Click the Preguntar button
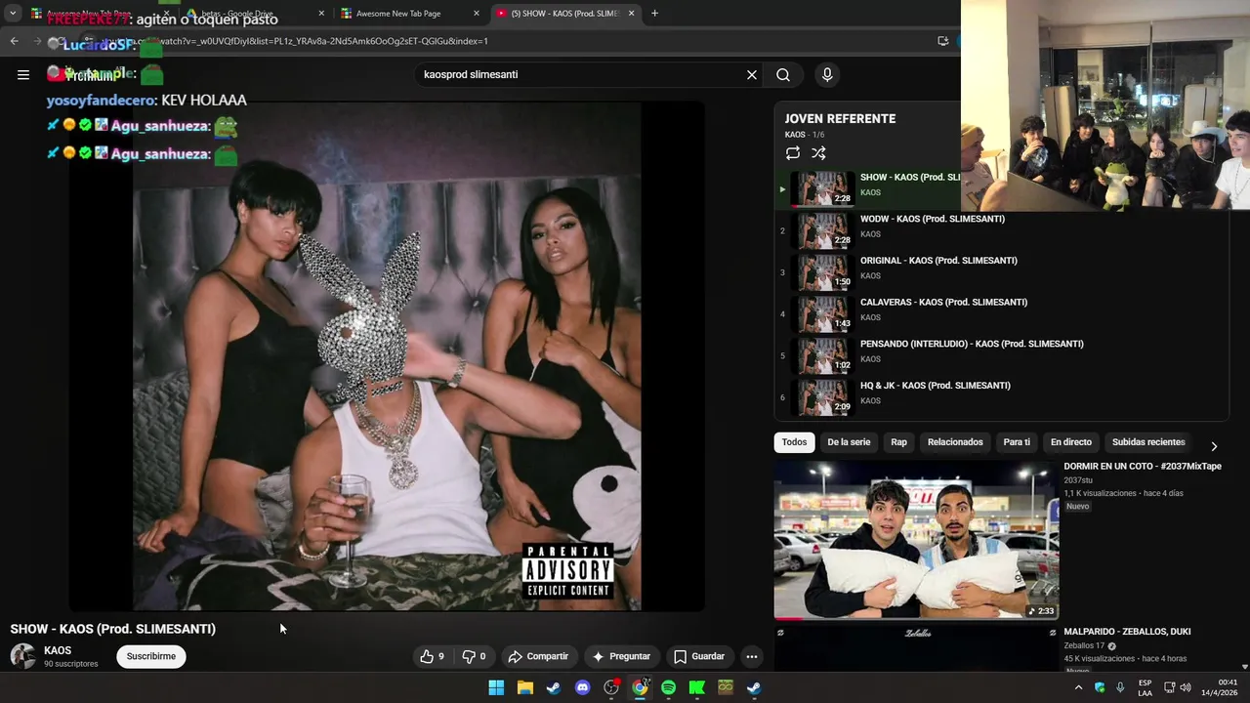 pos(621,656)
